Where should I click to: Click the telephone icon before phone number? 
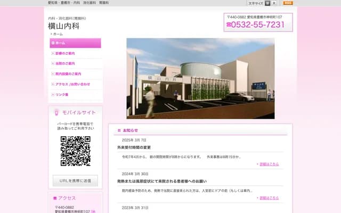pyautogui.click(x=229, y=24)
